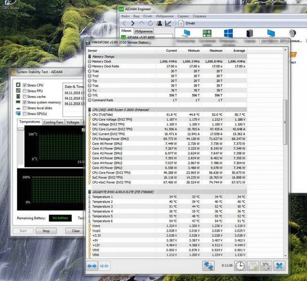Open the server tower category icon in AIDA64

[250, 33]
